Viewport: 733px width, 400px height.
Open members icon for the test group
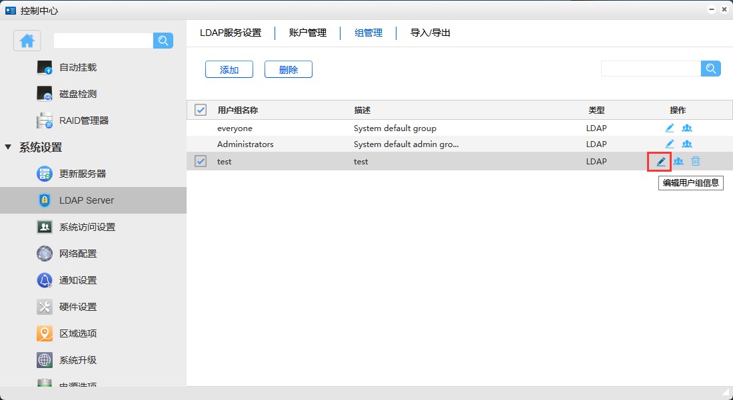(678, 161)
